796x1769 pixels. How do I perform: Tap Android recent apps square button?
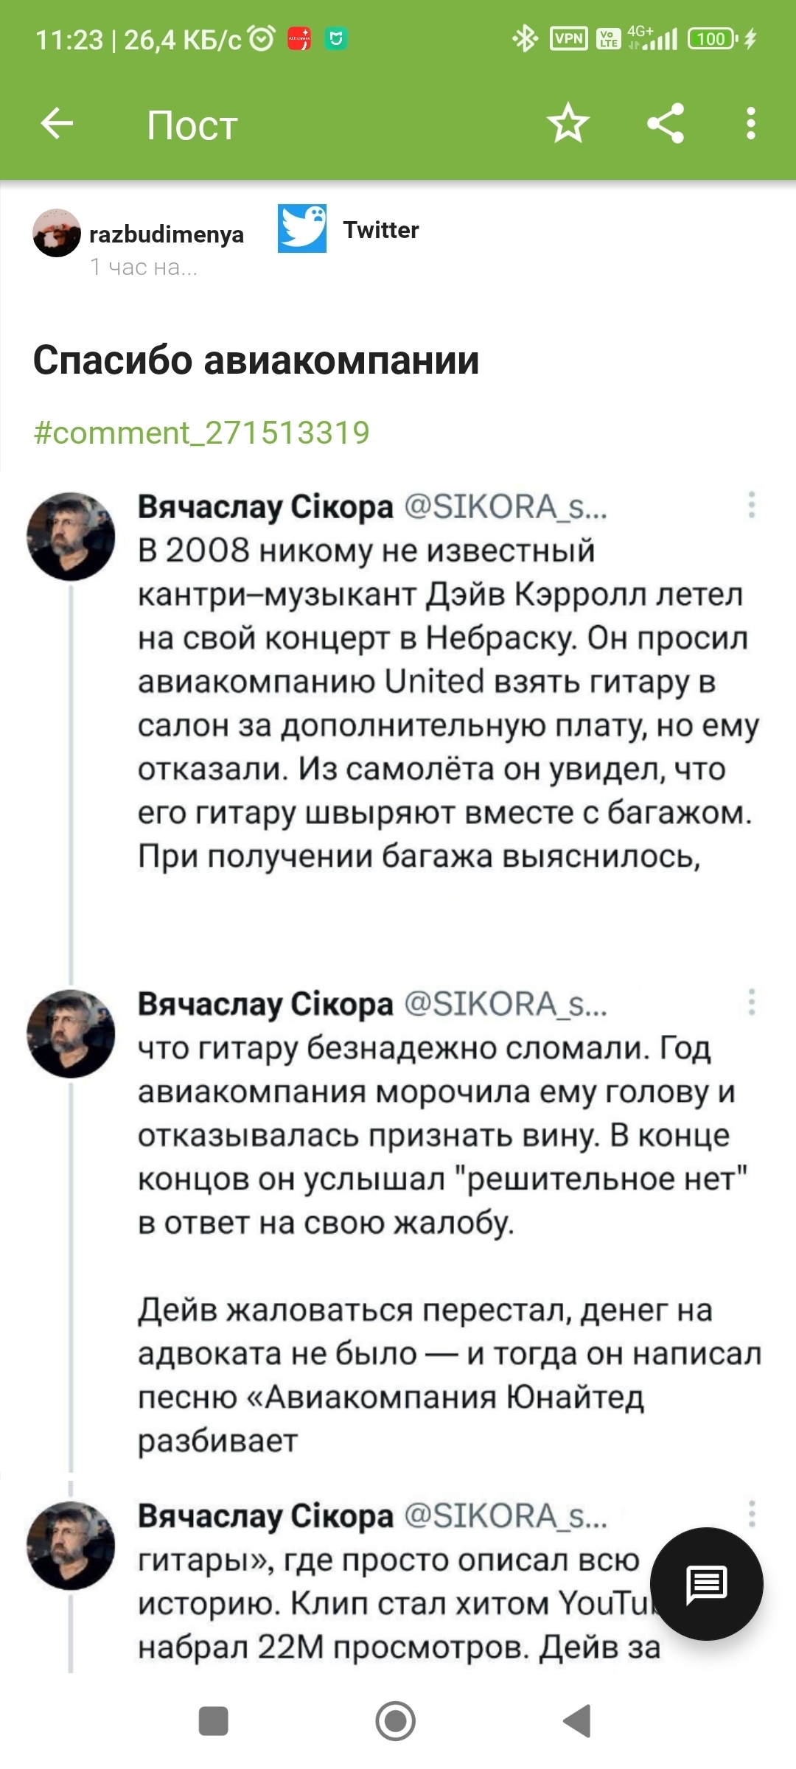(x=214, y=1721)
